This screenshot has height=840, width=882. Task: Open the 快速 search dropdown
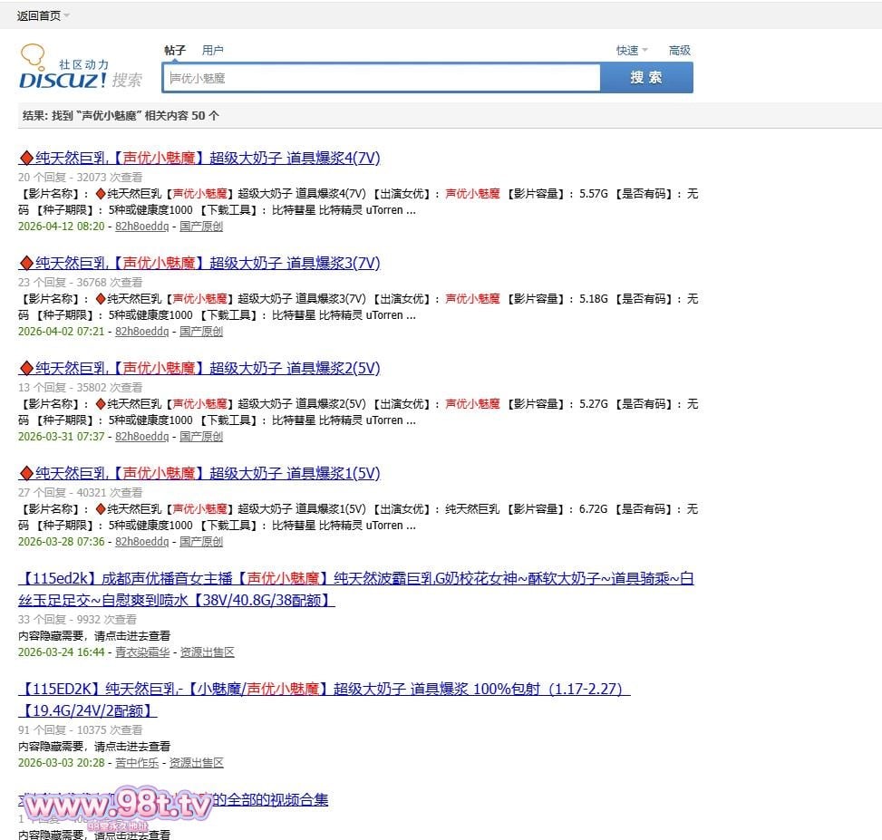pos(632,51)
